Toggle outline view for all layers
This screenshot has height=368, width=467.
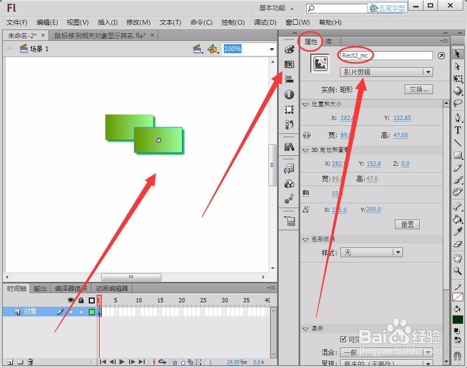[x=91, y=300]
